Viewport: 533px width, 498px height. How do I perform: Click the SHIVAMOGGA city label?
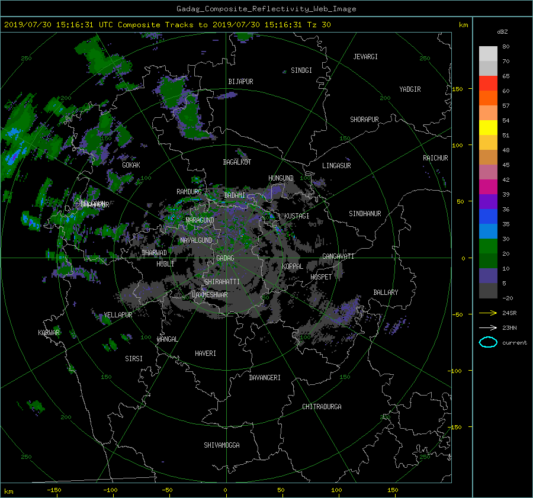[221, 445]
